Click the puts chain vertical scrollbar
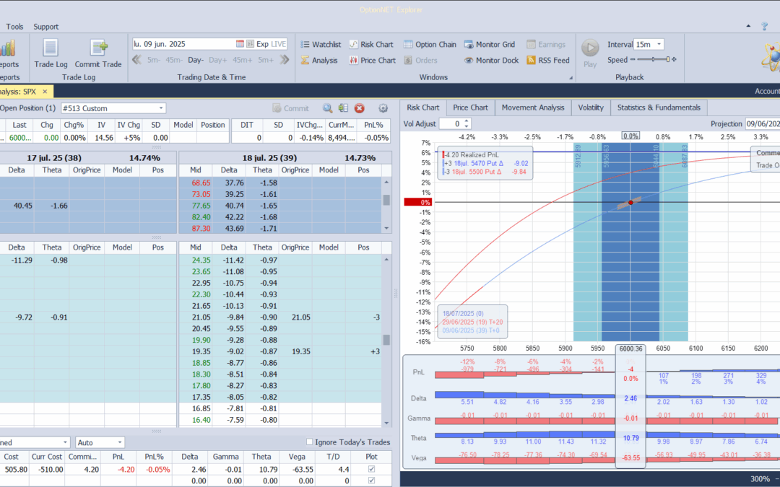The height and width of the screenshot is (487, 780). [386, 341]
